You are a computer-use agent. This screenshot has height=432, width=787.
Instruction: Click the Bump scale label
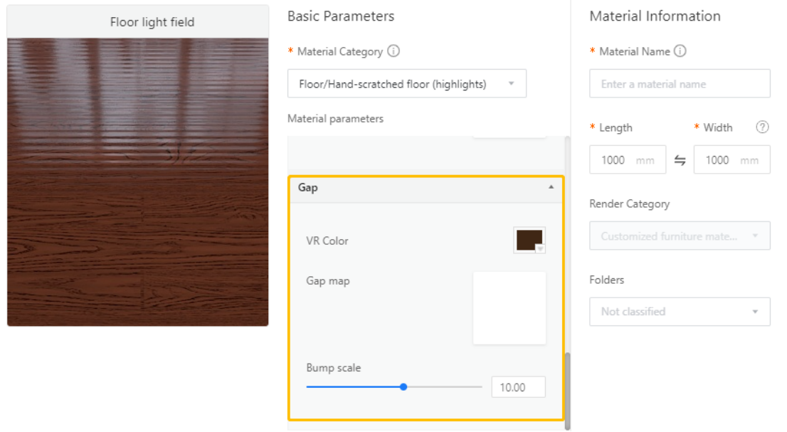click(334, 368)
